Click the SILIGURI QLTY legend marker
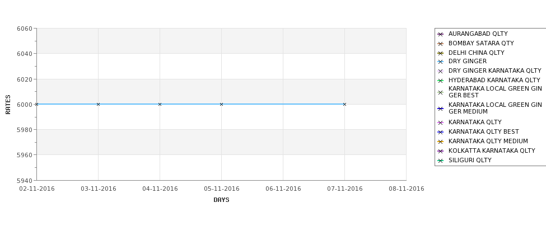546x240 pixels. [441, 161]
